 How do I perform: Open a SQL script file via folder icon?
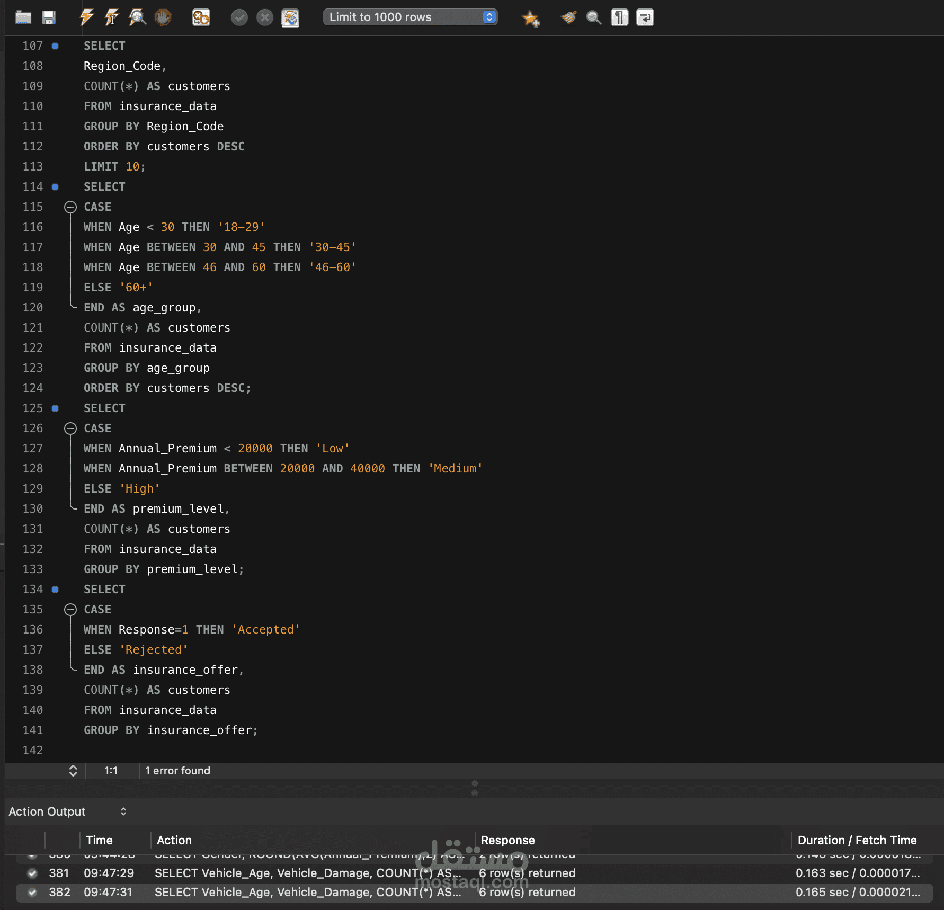coord(23,18)
